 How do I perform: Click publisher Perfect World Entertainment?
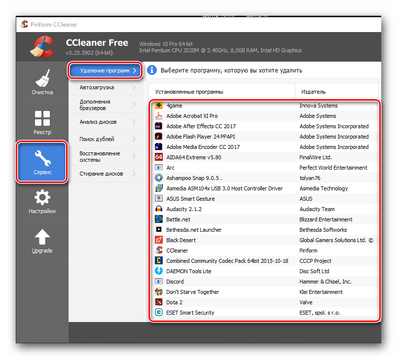(333, 168)
